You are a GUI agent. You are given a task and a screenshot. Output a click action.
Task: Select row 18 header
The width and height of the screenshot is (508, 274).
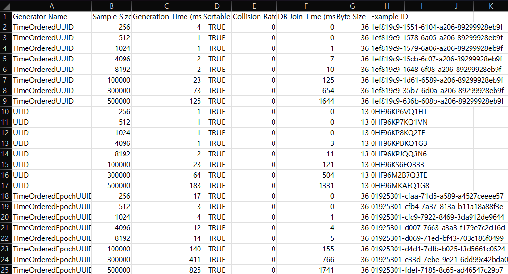coord(5,196)
